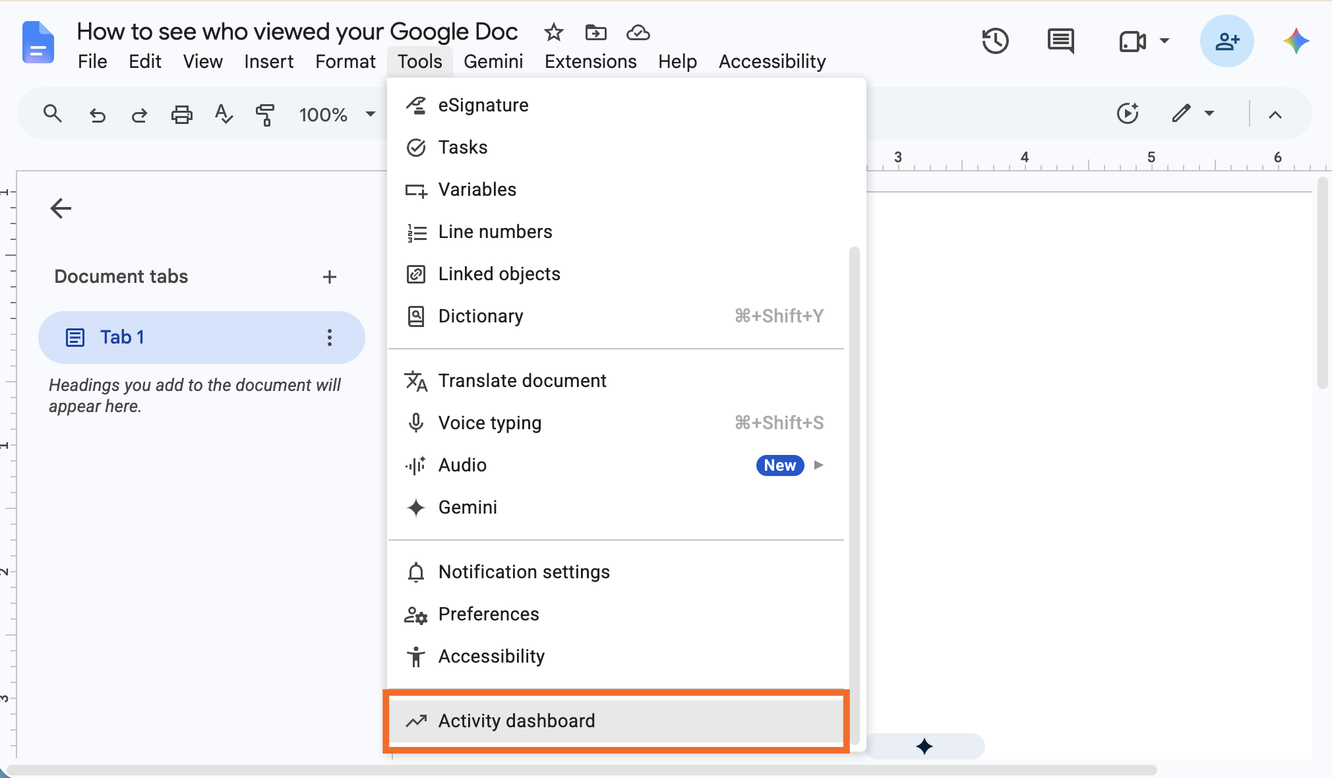Click the Move to folder icon
This screenshot has width=1332, height=778.
click(595, 32)
